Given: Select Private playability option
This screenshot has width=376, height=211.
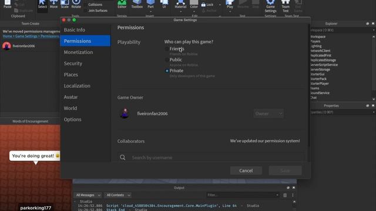Looking at the screenshot, I should tap(167, 71).
